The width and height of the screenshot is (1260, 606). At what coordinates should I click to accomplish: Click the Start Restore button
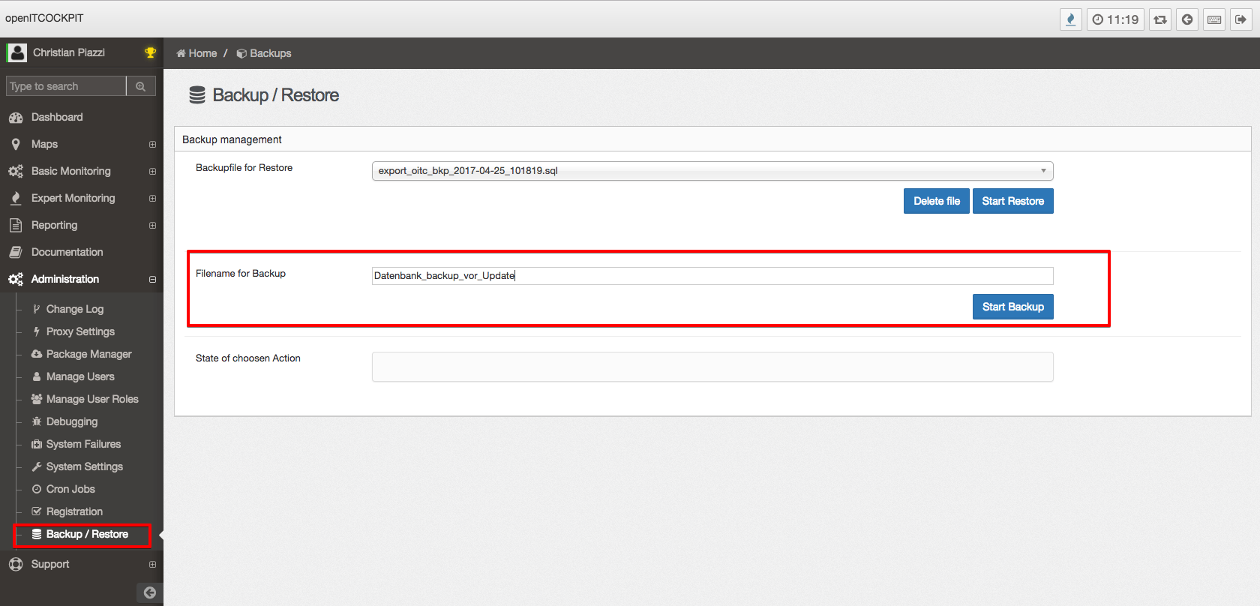click(1013, 201)
